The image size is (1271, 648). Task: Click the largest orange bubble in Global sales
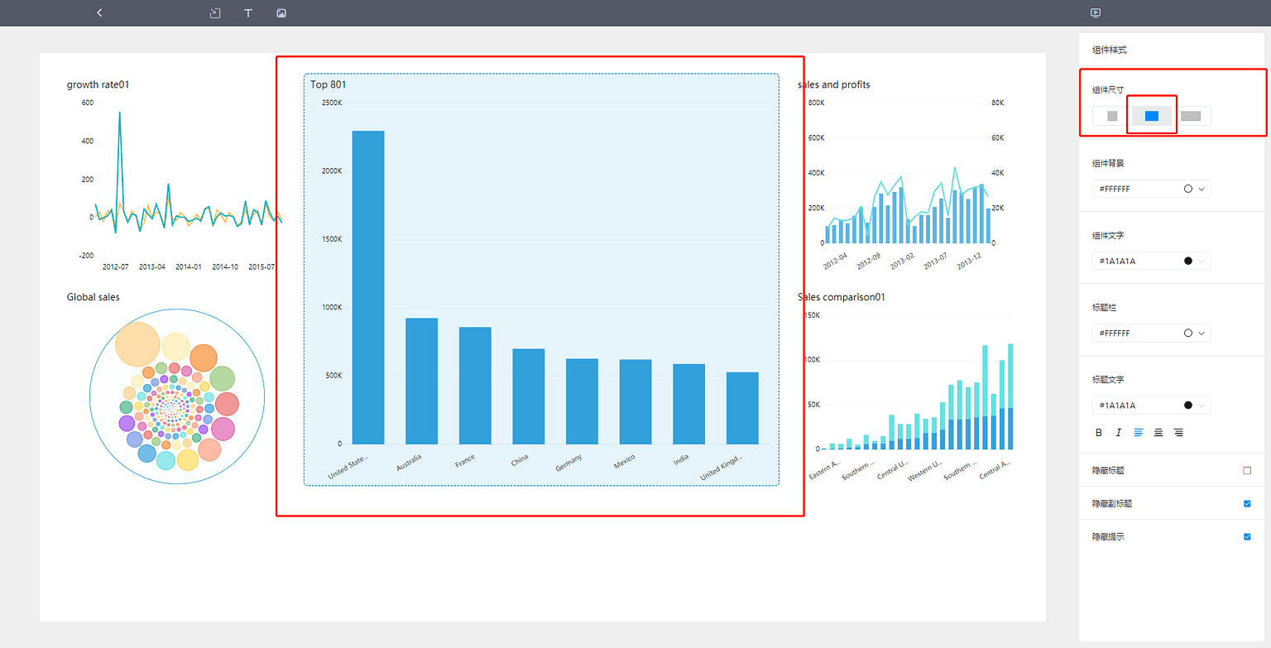(x=137, y=344)
